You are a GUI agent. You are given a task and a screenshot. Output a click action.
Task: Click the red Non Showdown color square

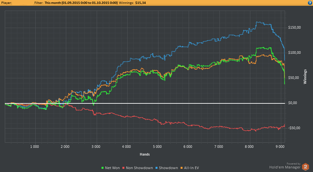pyautogui.click(x=123, y=168)
